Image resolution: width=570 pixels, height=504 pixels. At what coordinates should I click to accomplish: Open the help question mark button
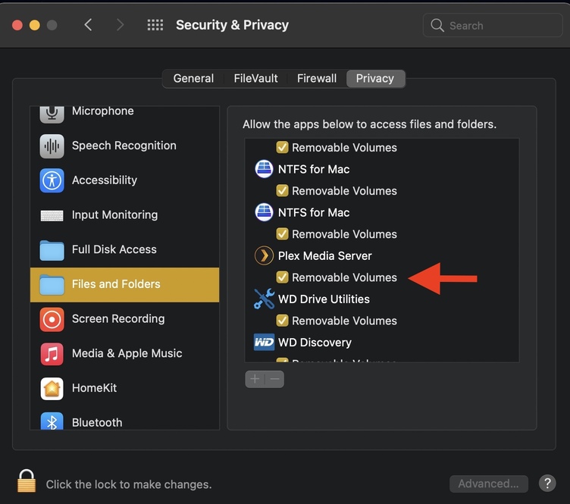pos(547,484)
